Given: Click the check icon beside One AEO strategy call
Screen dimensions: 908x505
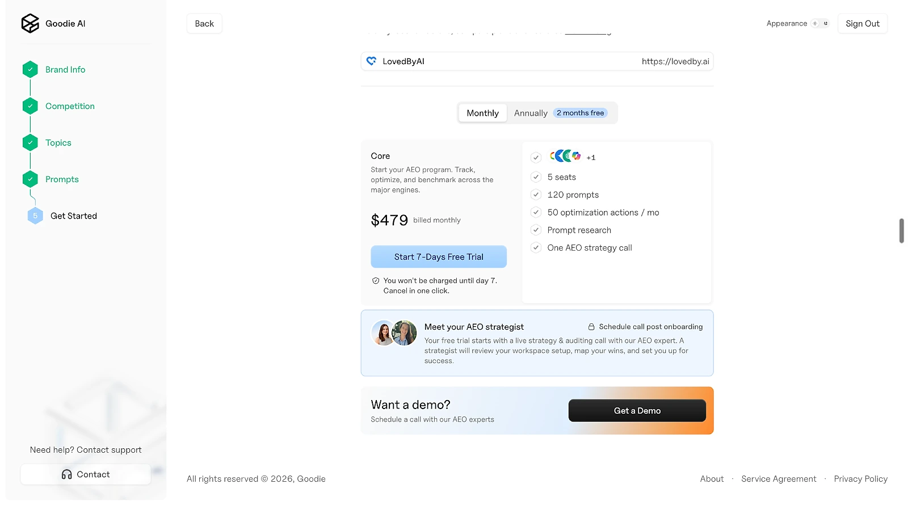Looking at the screenshot, I should click(536, 247).
